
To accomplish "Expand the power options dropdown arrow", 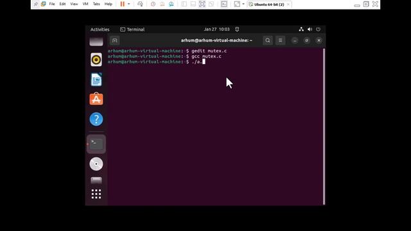I will coord(128,4).
